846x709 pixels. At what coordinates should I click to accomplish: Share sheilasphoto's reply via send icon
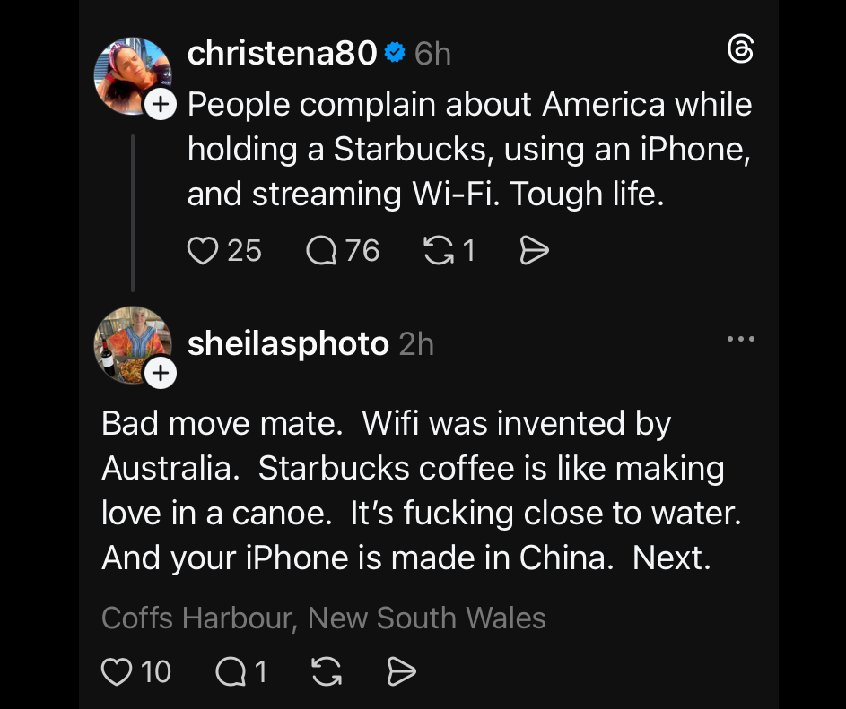coord(400,671)
